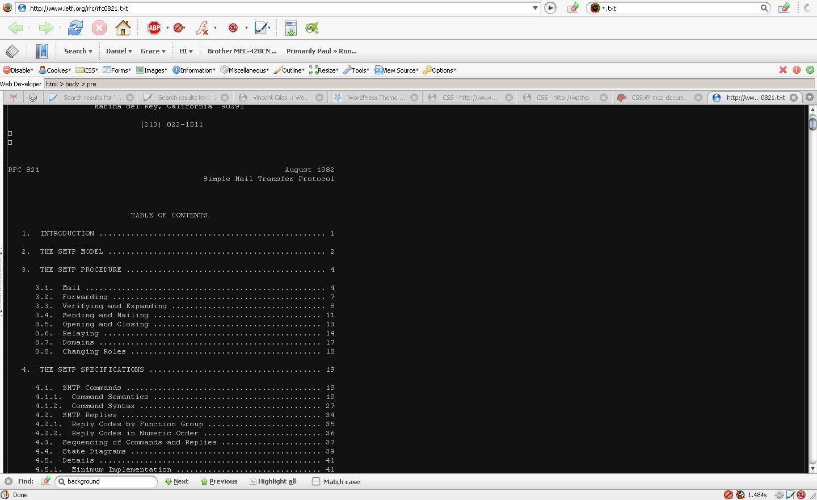This screenshot has width=817, height=500.
Task: Click the NoScript status bar icon
Action: (x=801, y=495)
